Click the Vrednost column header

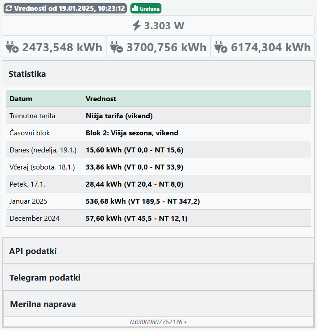pos(101,98)
